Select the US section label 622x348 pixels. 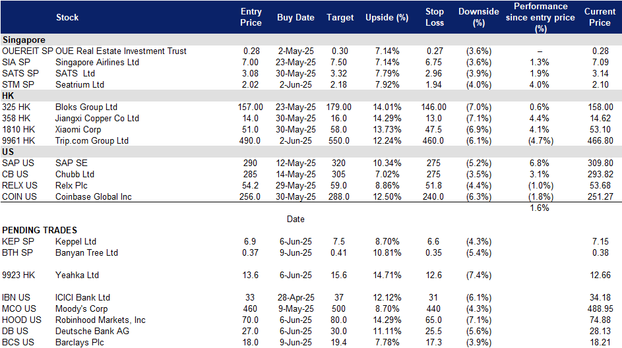tap(8, 152)
